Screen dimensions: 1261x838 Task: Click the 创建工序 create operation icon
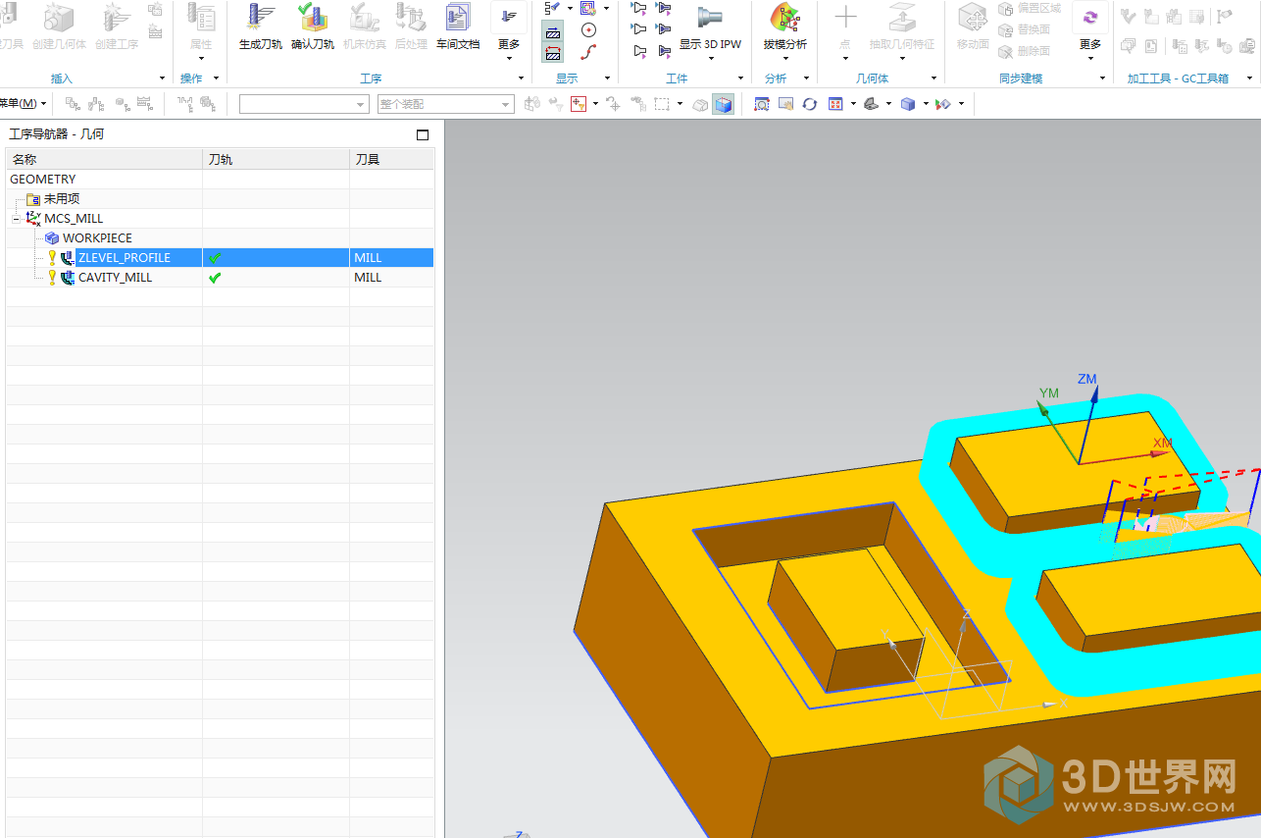pos(116,18)
